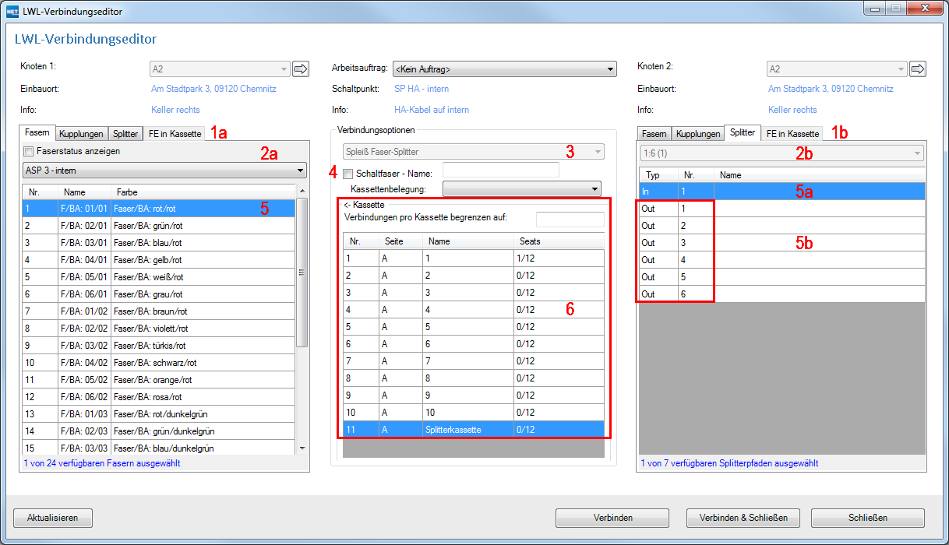949x545 pixels.
Task: Select fiber Faser/BA: grau/rot
Action: pos(159,294)
